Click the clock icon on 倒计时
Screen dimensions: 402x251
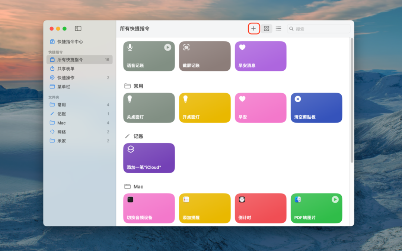point(242,199)
